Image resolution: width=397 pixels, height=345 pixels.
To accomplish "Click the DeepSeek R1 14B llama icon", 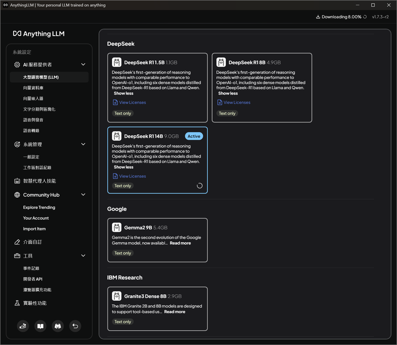I will point(117,136).
